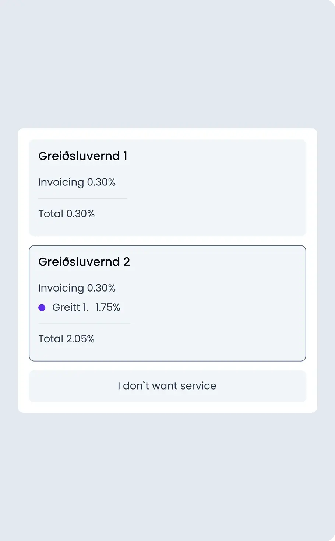Click the Greiðsluvernd 1 heading
Screen dimensions: 335x541
click(82, 156)
